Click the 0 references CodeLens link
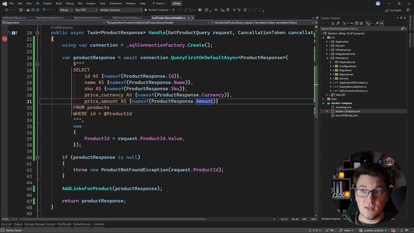The width and height of the screenshot is (414, 233). [61, 27]
